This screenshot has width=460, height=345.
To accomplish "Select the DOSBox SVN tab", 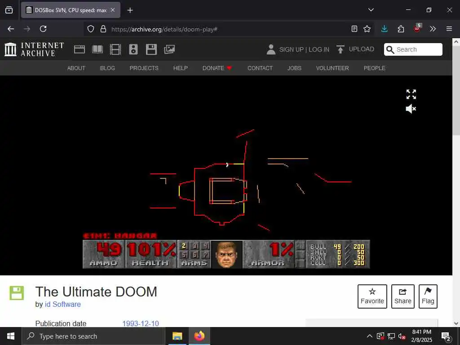I will (x=71, y=10).
